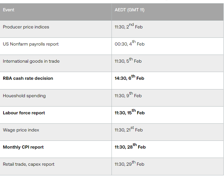Click Retail trade, capex report cell
Screen dimensions: 224x177
(29, 164)
